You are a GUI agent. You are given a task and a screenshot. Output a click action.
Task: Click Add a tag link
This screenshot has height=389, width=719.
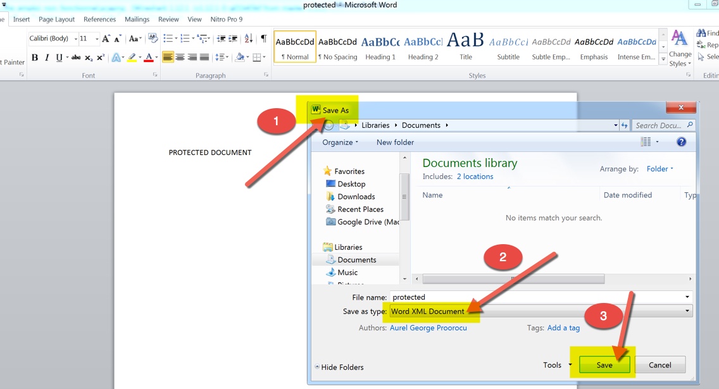(x=563, y=328)
